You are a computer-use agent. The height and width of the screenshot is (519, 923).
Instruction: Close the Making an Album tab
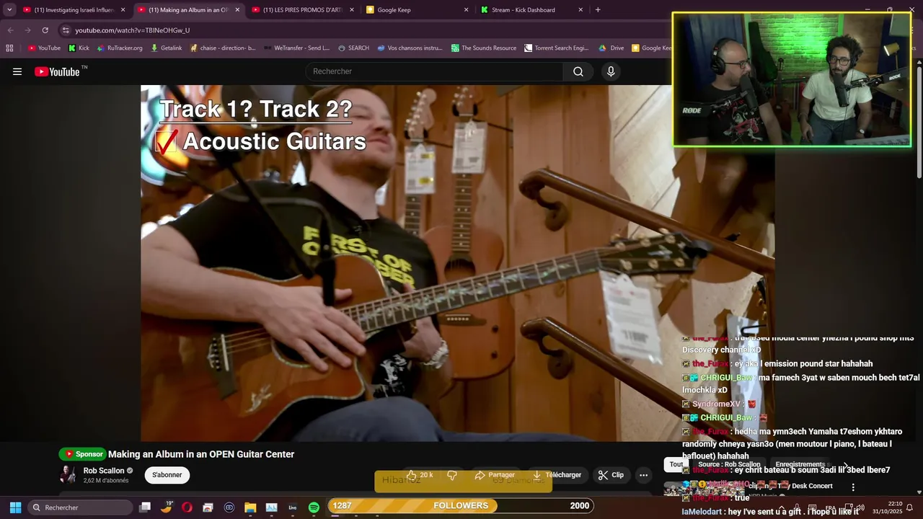pyautogui.click(x=237, y=10)
